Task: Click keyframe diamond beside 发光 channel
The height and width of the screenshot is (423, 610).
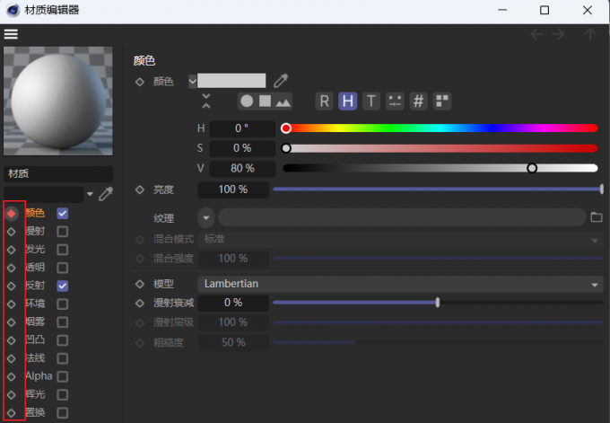Action: (12, 250)
